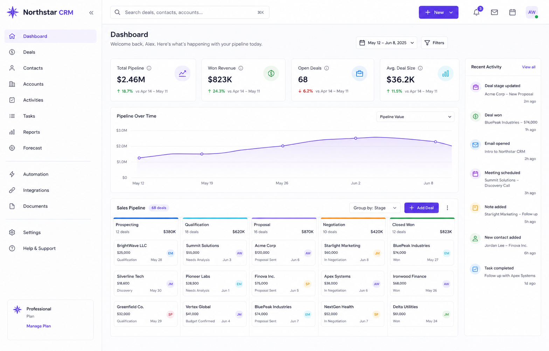
Task: Navigate to Reports in the sidebar
Action: 50,132
